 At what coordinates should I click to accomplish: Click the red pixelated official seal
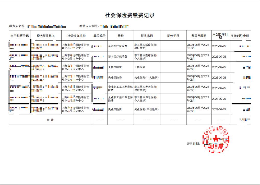tap(216, 139)
